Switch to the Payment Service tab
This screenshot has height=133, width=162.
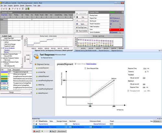click(104, 51)
